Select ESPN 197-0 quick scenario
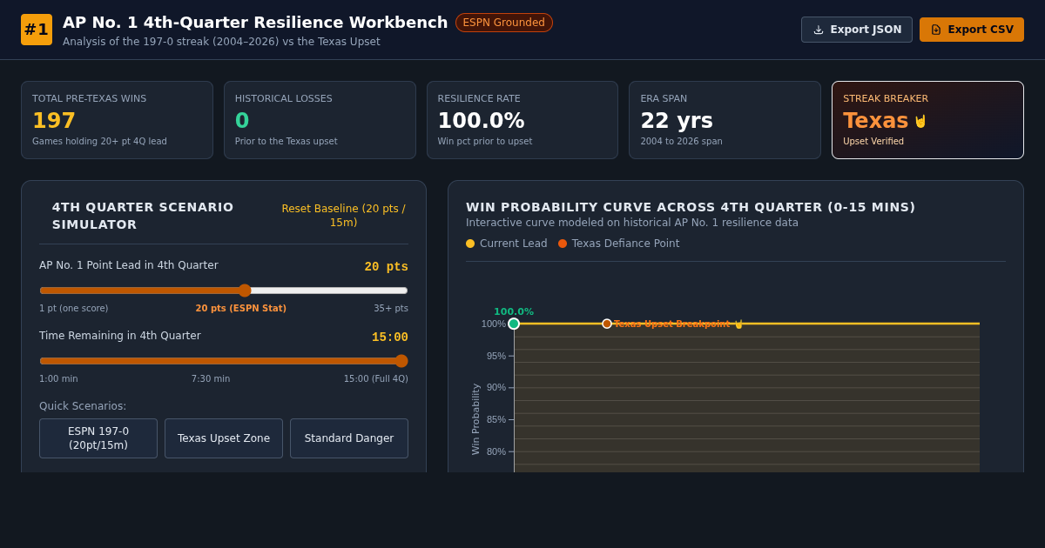This screenshot has height=548, width=1045. coord(98,438)
